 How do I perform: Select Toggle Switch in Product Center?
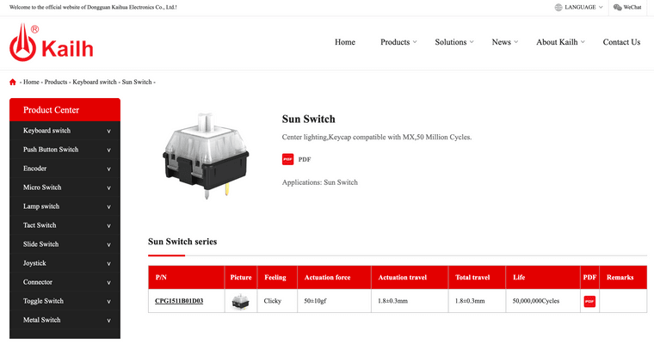pyautogui.click(x=43, y=301)
